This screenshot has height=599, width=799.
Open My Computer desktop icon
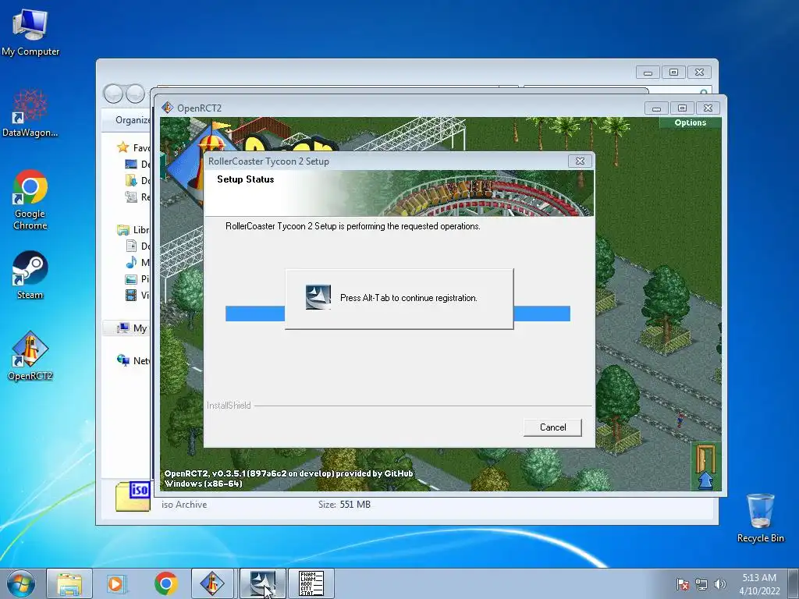coord(30,31)
